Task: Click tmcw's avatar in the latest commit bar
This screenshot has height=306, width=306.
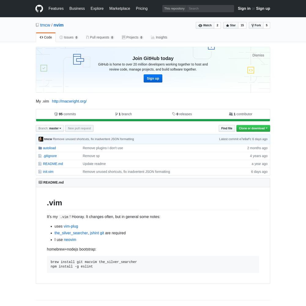Action: (41, 139)
